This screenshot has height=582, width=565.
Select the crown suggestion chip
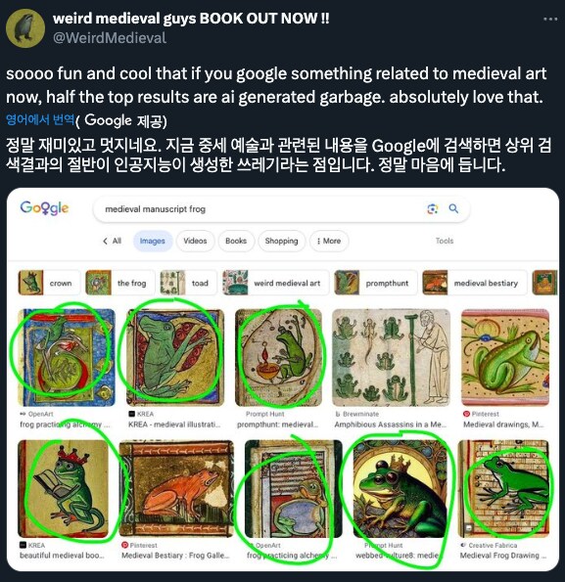click(49, 283)
